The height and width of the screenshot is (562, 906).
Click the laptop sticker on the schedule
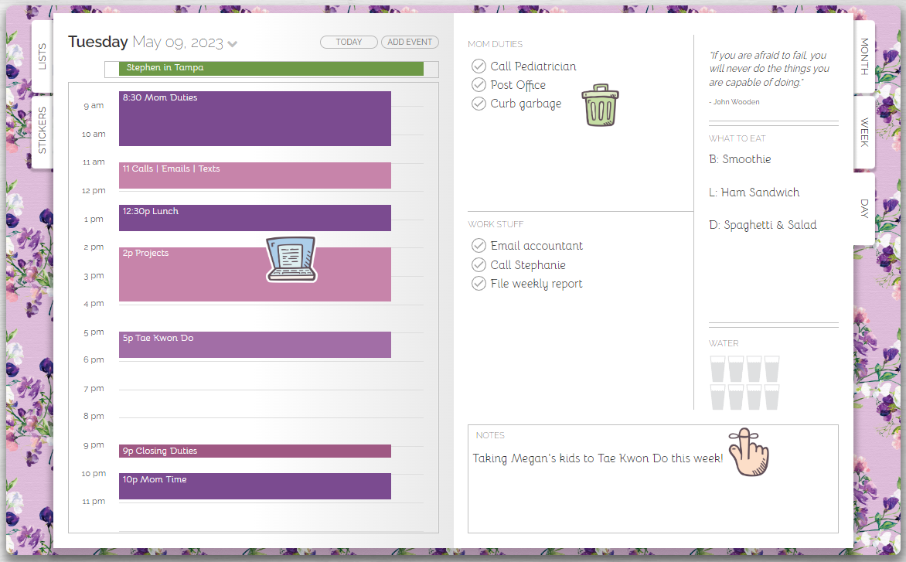point(291,260)
